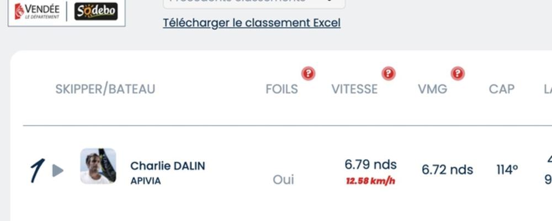The height and width of the screenshot is (221, 552).
Task: Click the Sodebo sponsor logo
Action: (95, 11)
